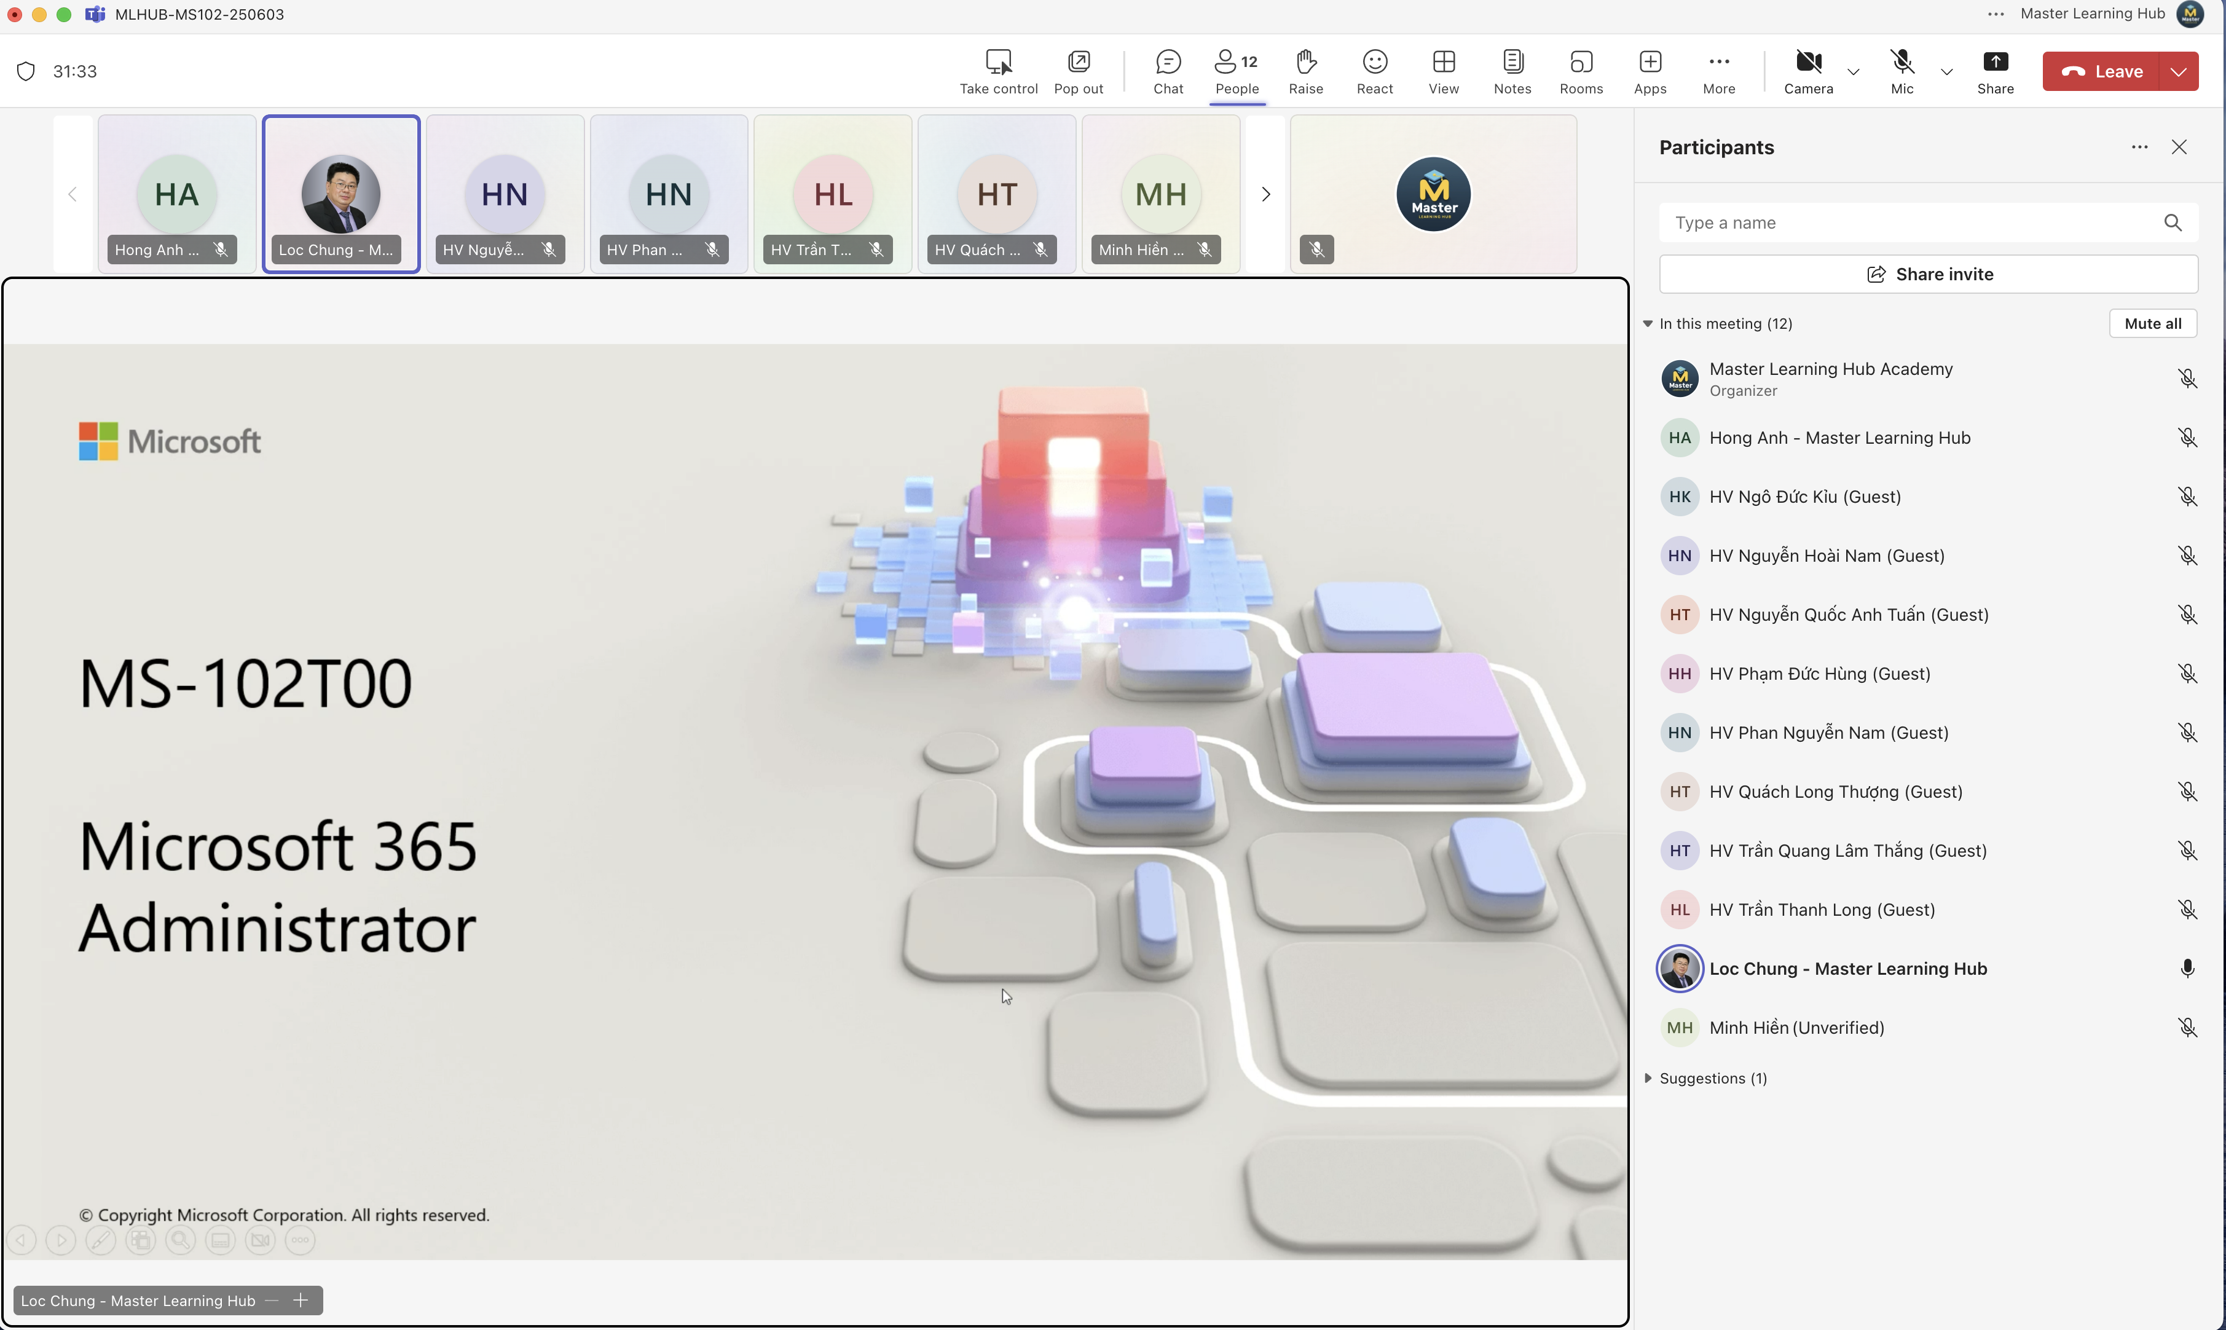Toggle the People panel button
Image resolution: width=2226 pixels, height=1330 pixels.
coord(1237,72)
